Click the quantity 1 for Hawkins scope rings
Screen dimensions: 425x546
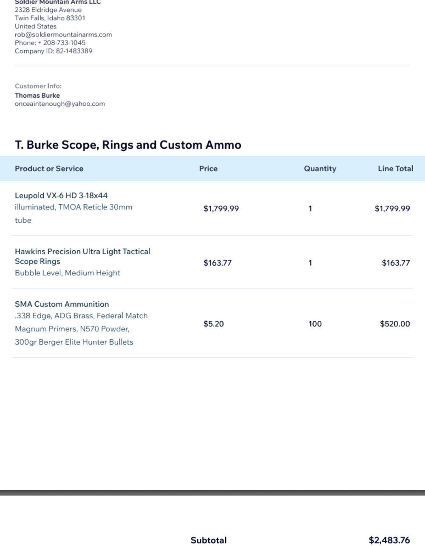coord(310,263)
